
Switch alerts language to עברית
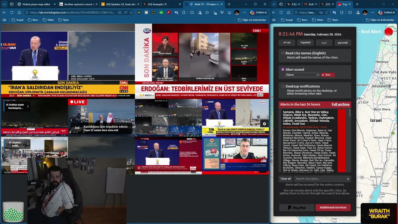tap(287, 43)
